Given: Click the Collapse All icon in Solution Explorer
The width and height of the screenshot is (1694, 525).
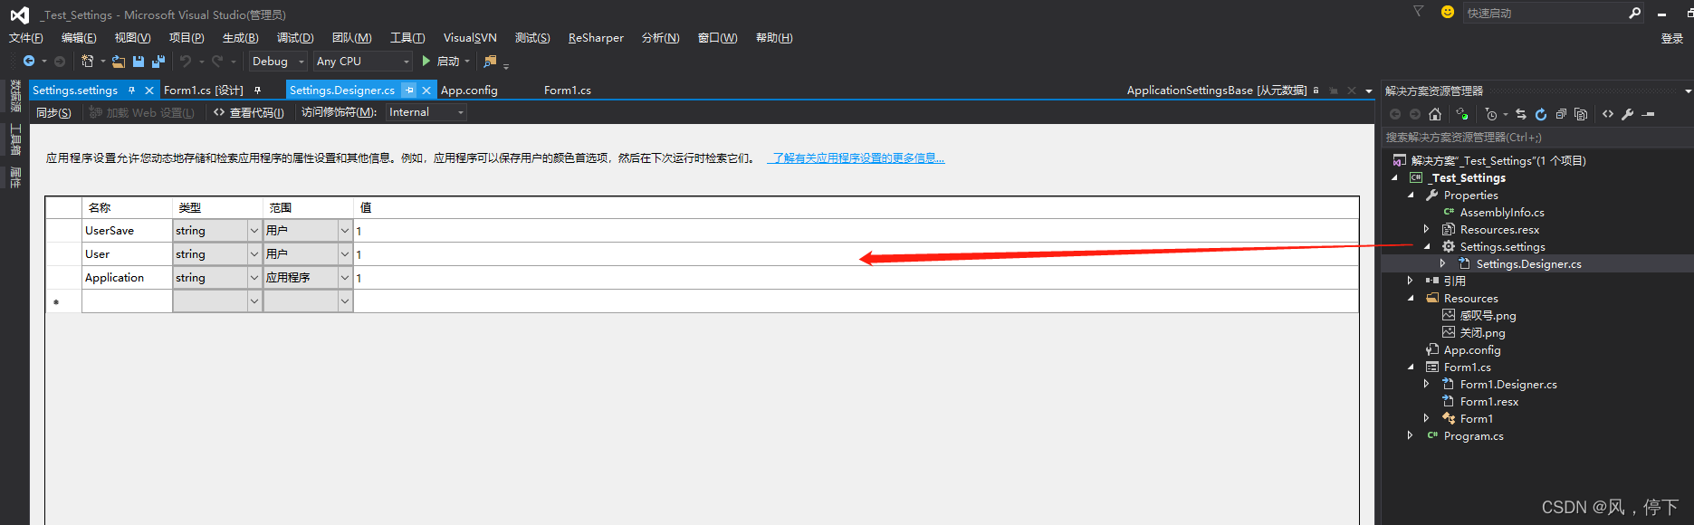Looking at the screenshot, I should pos(1561,114).
